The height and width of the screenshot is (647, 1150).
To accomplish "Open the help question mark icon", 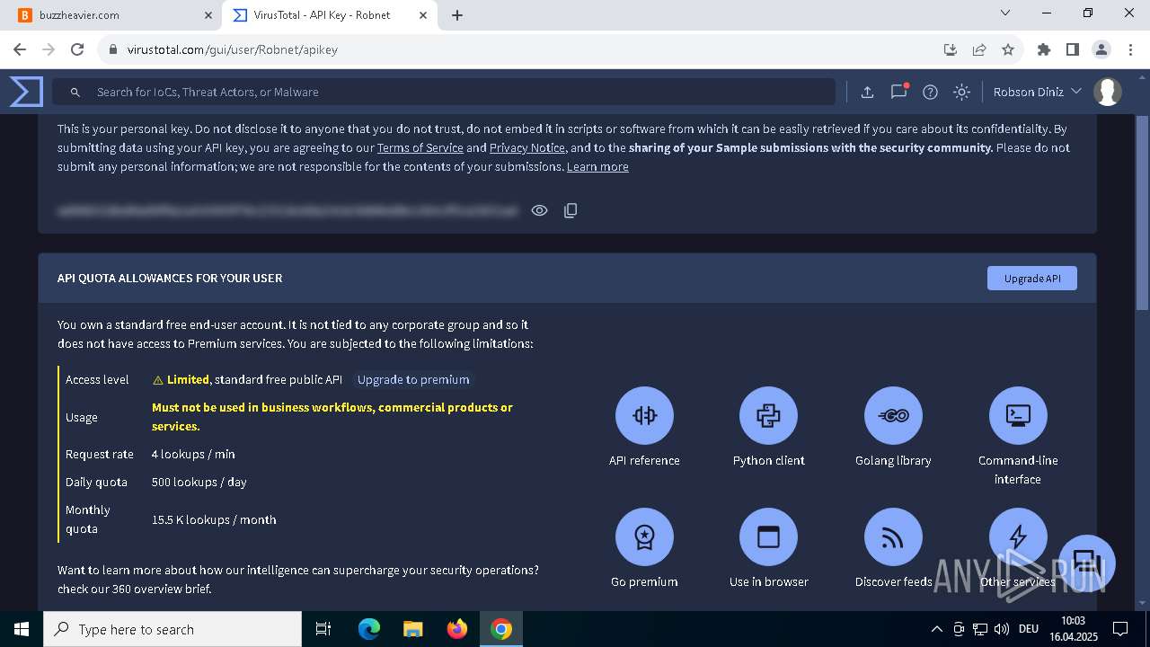I will [931, 92].
